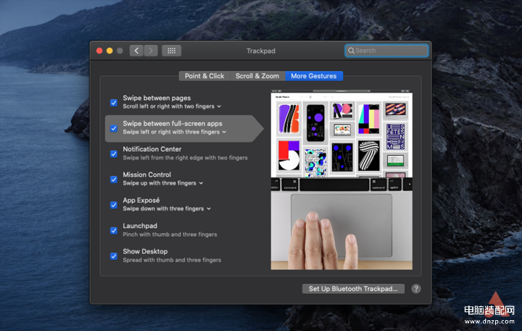Focus the Search field
Screen dimensions: 522x331
tap(386, 51)
